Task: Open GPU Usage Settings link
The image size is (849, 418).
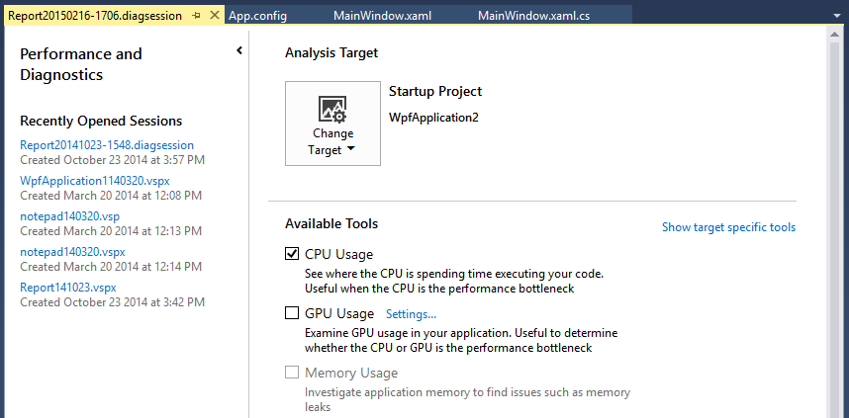Action: [x=411, y=314]
